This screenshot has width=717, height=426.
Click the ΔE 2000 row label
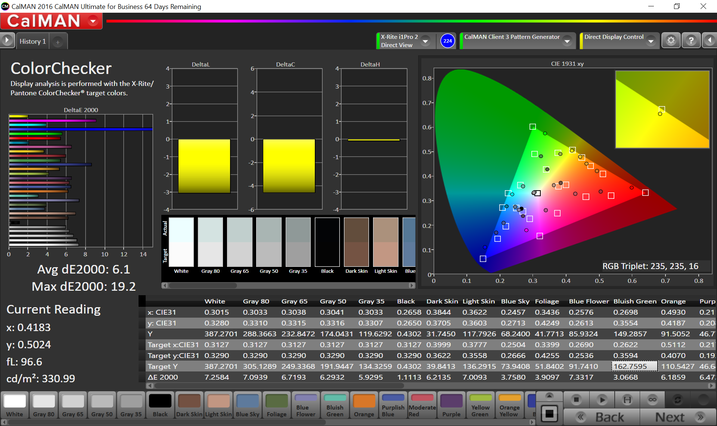coord(163,377)
